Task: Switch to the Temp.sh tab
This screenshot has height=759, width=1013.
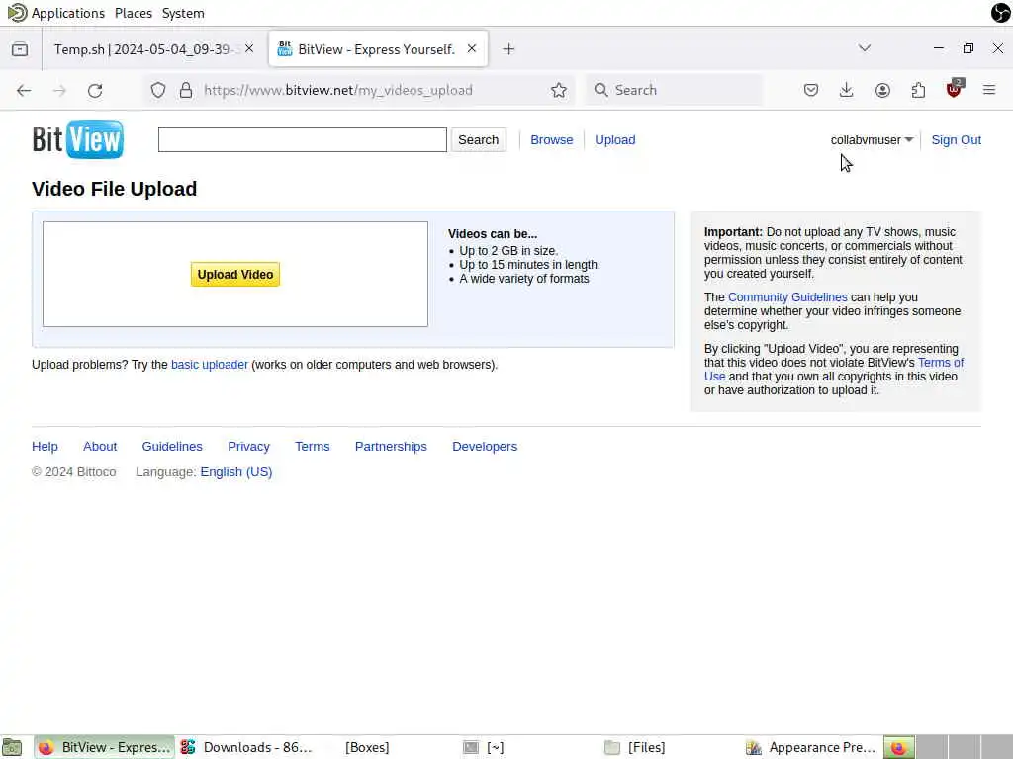Action: pos(148,49)
